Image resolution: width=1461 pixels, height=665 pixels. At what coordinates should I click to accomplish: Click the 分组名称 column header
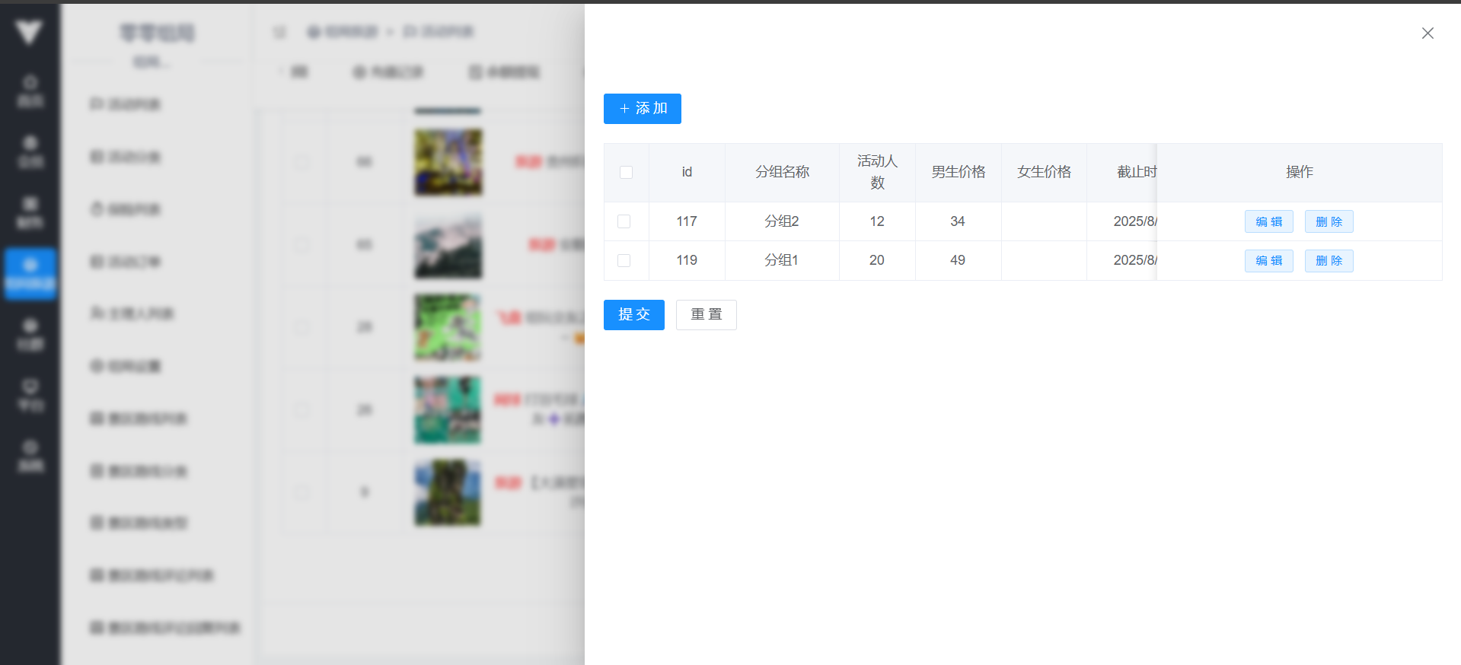tap(782, 172)
